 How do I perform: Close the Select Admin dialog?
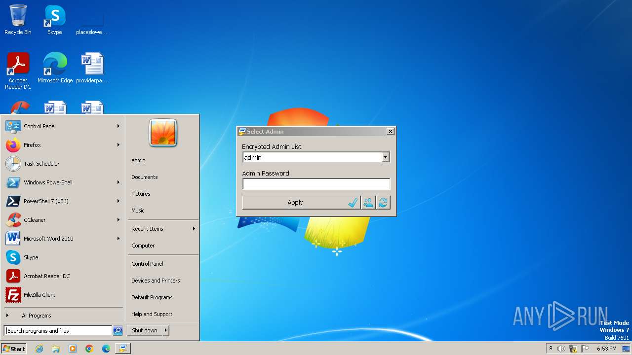[x=390, y=132]
